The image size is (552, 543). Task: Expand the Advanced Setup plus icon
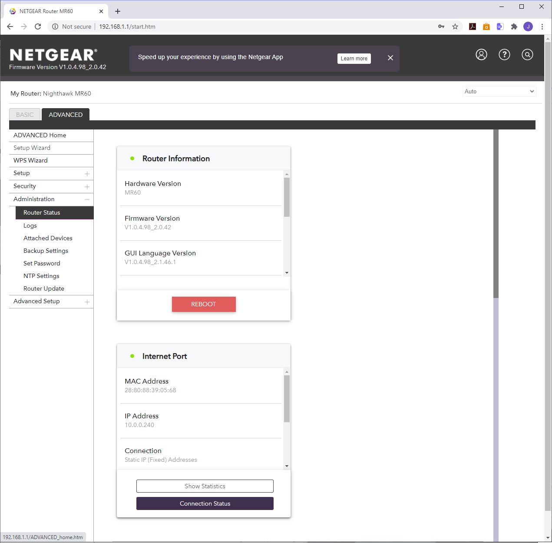point(87,302)
